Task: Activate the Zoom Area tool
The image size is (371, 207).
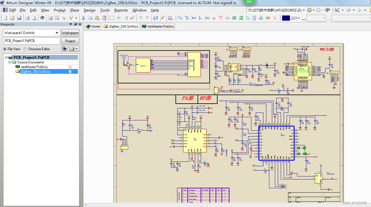Action: [x=57, y=18]
